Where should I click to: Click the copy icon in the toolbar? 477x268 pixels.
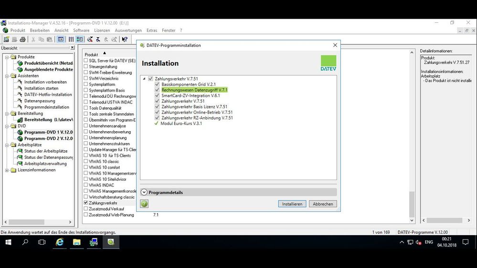tap(41, 40)
